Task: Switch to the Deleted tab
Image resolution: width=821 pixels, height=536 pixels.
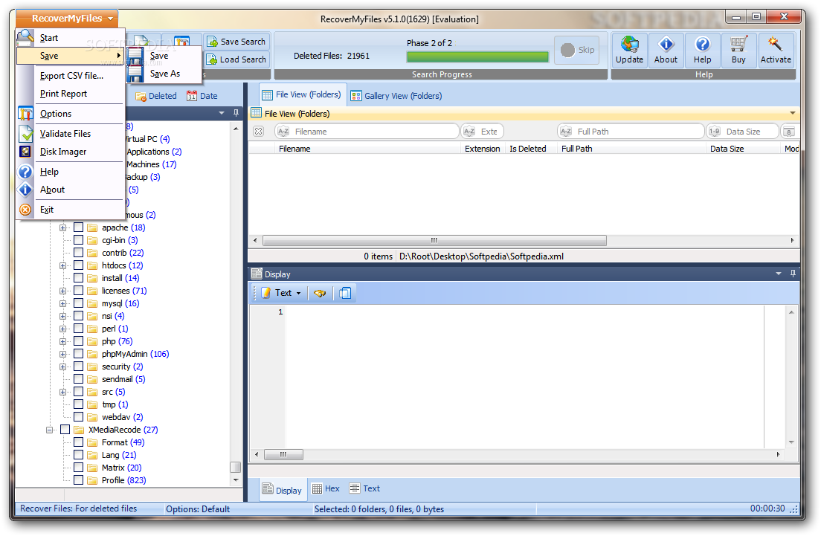Action: (156, 97)
